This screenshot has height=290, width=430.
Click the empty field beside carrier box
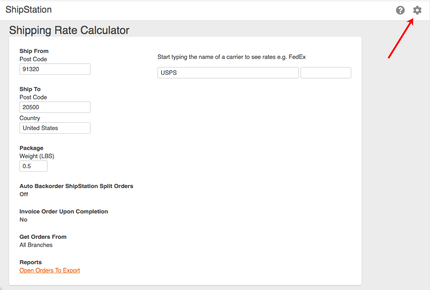[x=325, y=72]
